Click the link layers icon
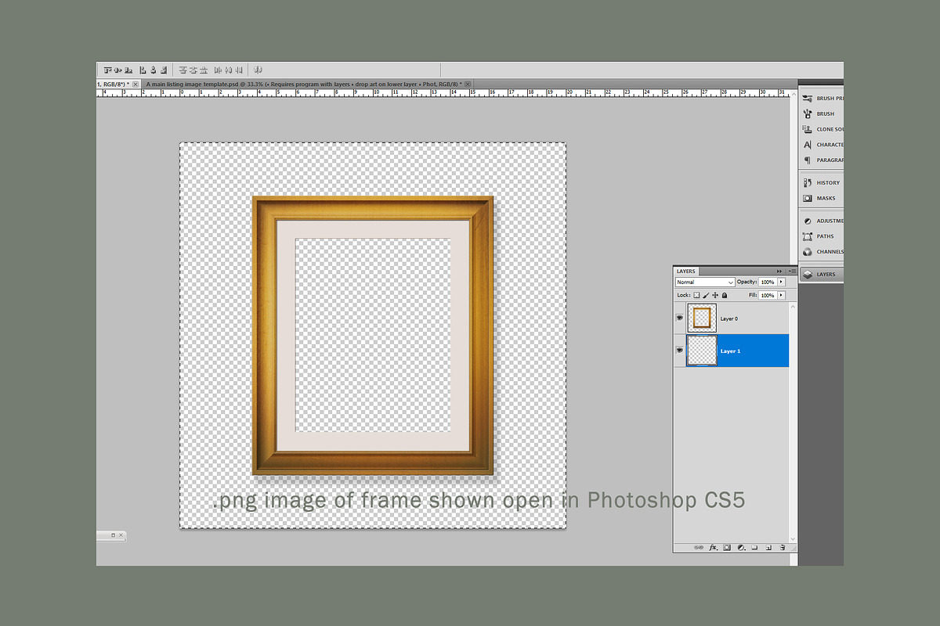The image size is (940, 626). pos(699,548)
